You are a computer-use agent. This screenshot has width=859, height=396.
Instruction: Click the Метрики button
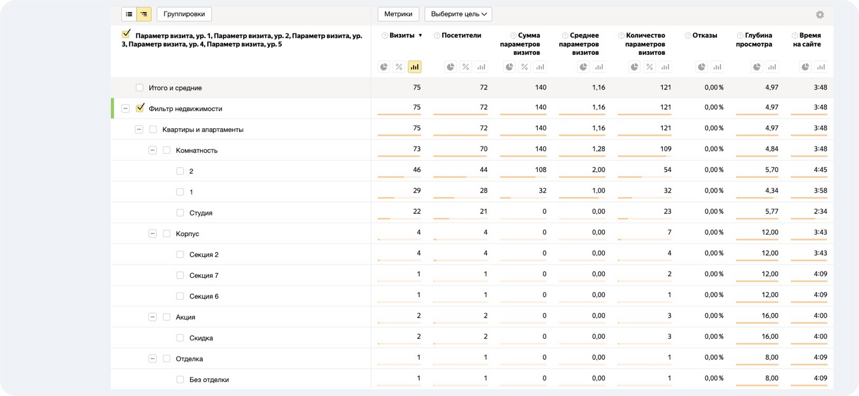point(398,14)
